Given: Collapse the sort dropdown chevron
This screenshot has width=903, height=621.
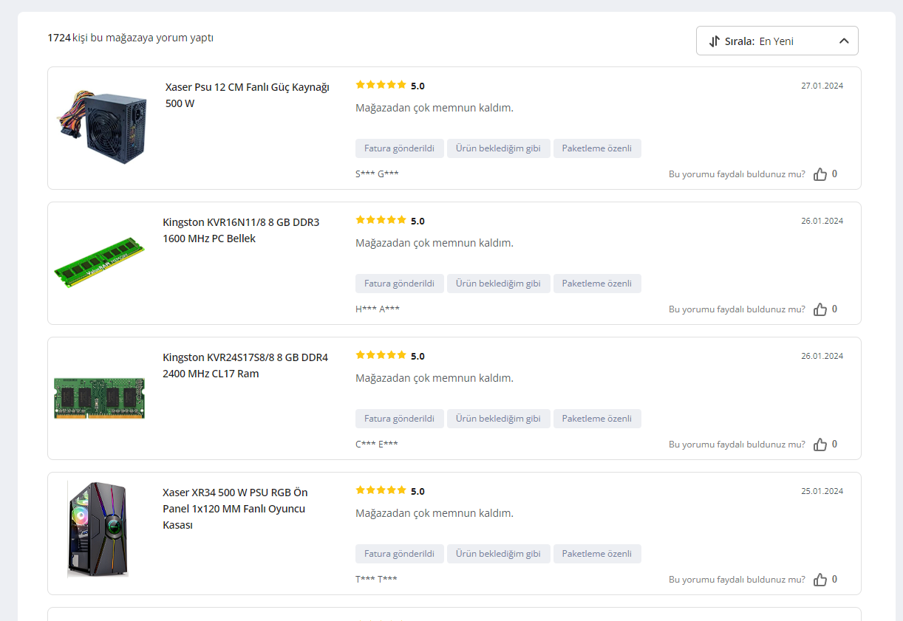Looking at the screenshot, I should click(844, 41).
